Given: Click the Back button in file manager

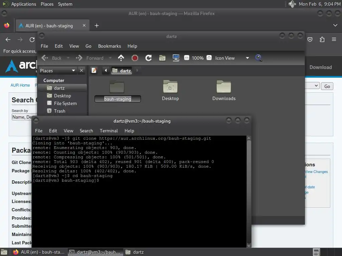Looking at the screenshot, I should 52,58.
